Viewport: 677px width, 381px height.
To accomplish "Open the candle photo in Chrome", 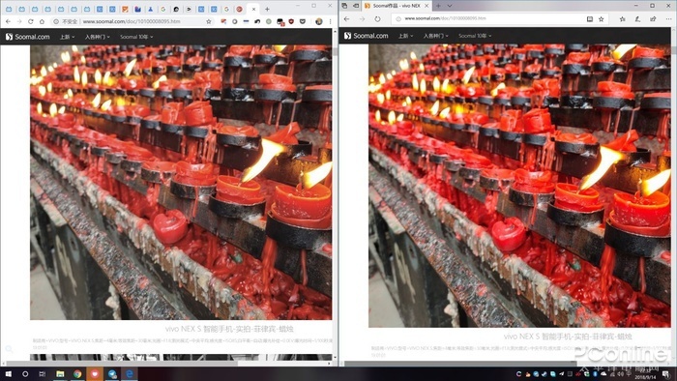I will pyautogui.click(x=181, y=182).
